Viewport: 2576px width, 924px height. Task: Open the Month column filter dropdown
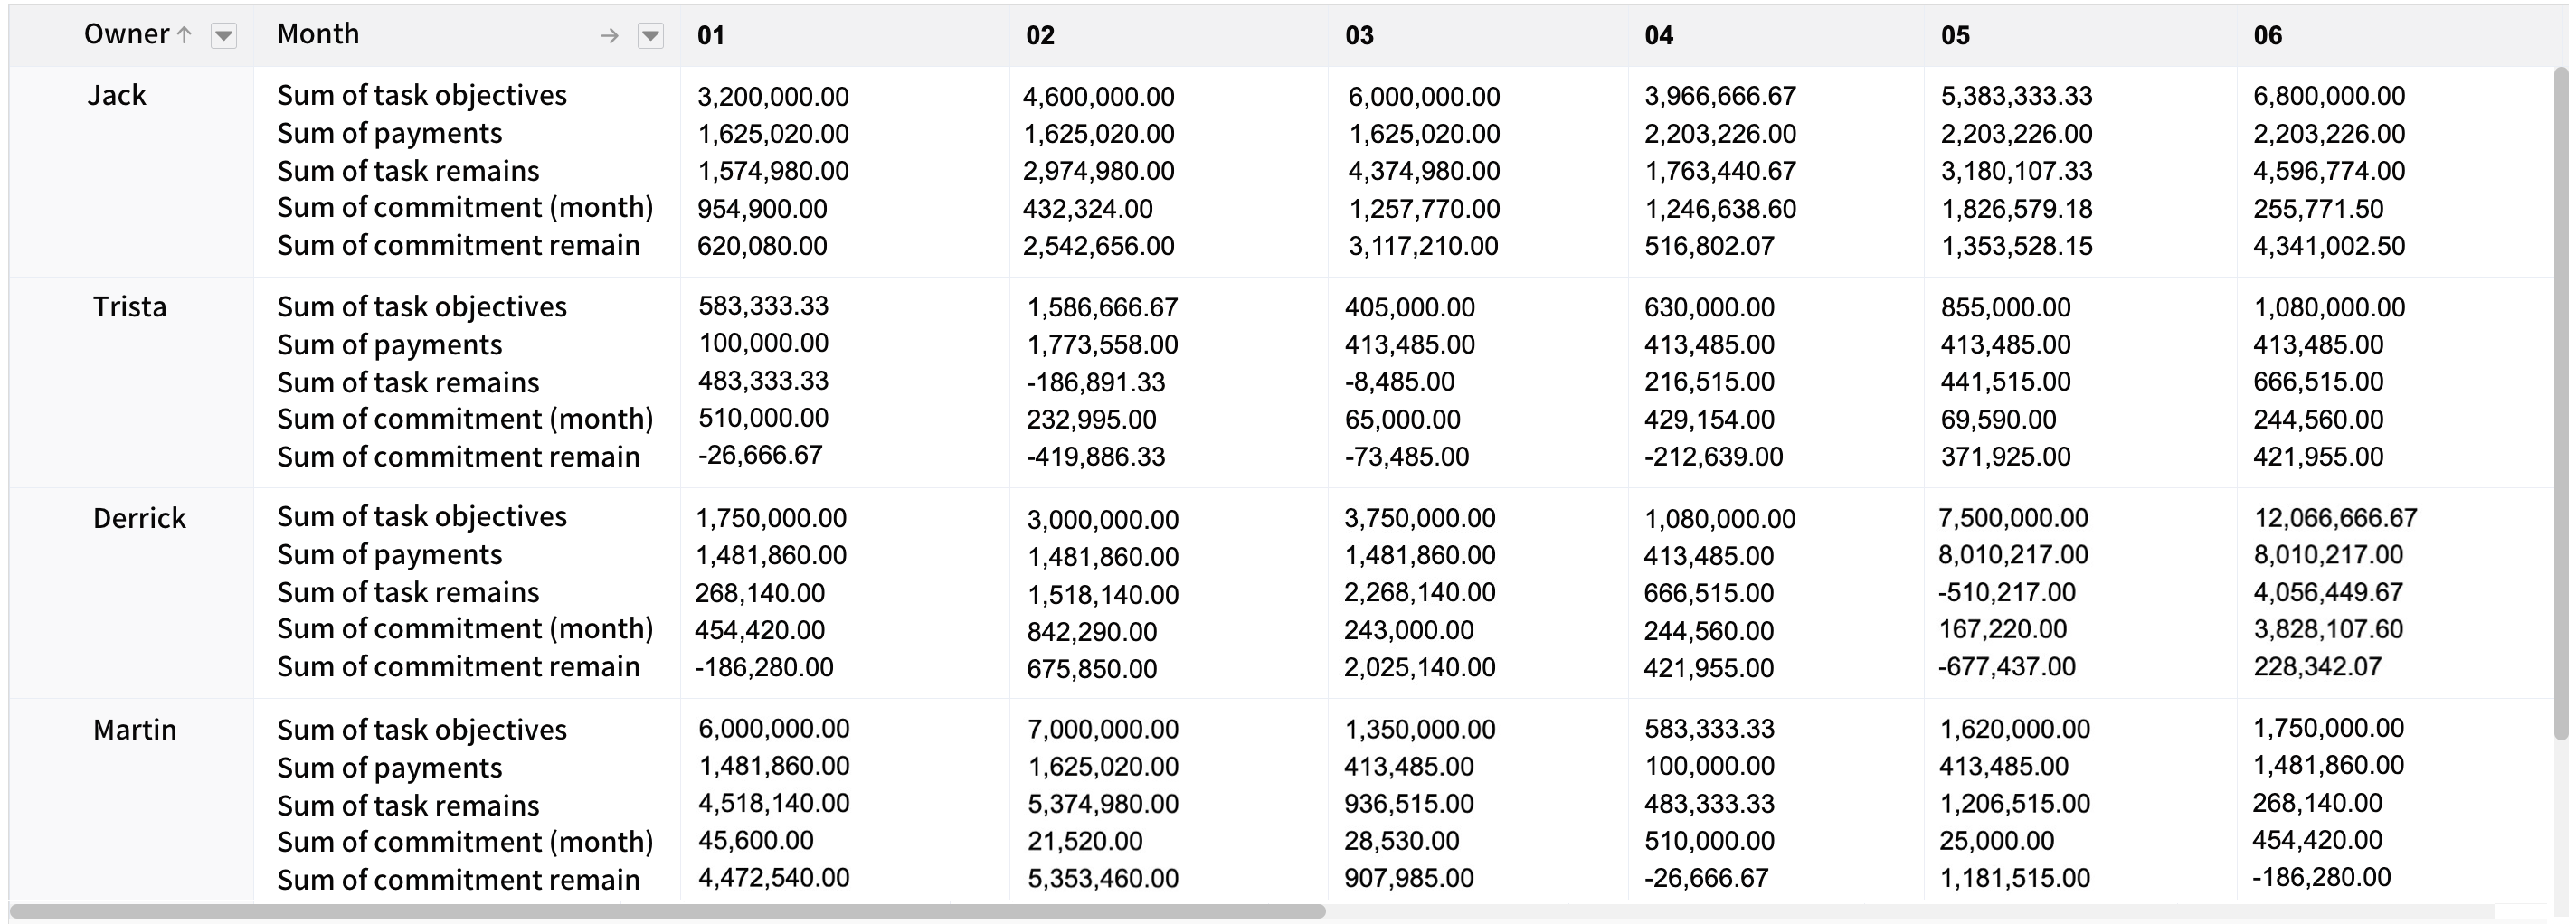click(x=650, y=36)
